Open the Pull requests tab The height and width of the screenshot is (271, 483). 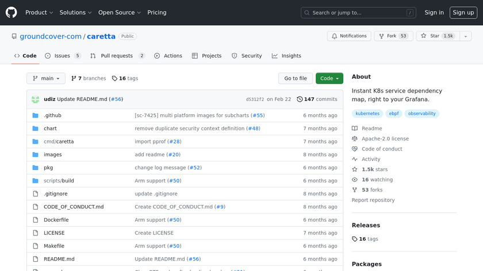coord(118,56)
